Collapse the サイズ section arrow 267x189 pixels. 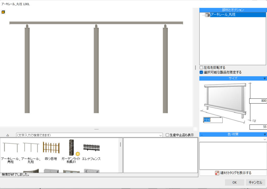point(264,78)
